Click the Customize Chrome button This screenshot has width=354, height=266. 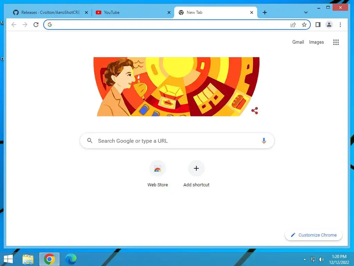(x=314, y=235)
